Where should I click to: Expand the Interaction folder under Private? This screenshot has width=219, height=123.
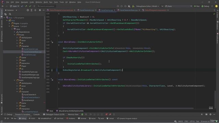pyautogui.click(x=17, y=63)
